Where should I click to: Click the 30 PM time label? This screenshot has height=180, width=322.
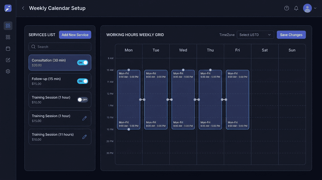tap(110, 153)
